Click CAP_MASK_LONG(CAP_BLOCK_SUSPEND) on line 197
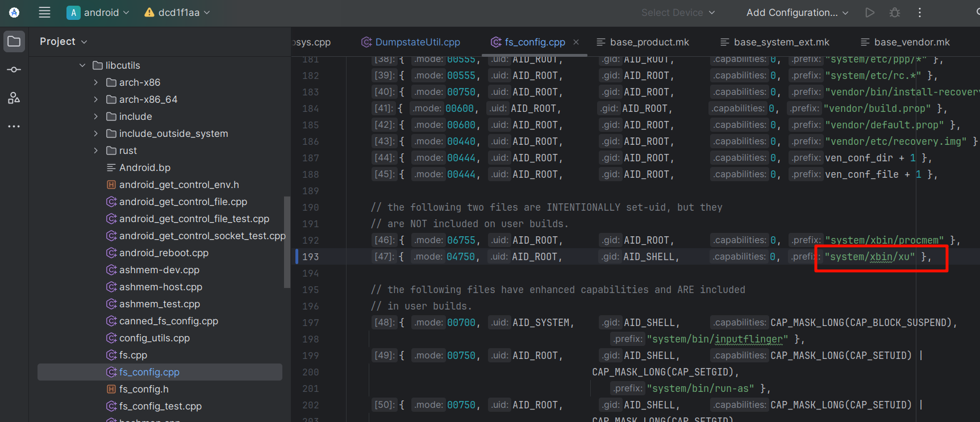The width and height of the screenshot is (980, 422). (861, 323)
